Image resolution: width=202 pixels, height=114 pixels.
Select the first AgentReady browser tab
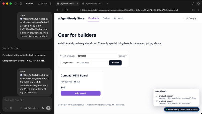coord(67,3)
